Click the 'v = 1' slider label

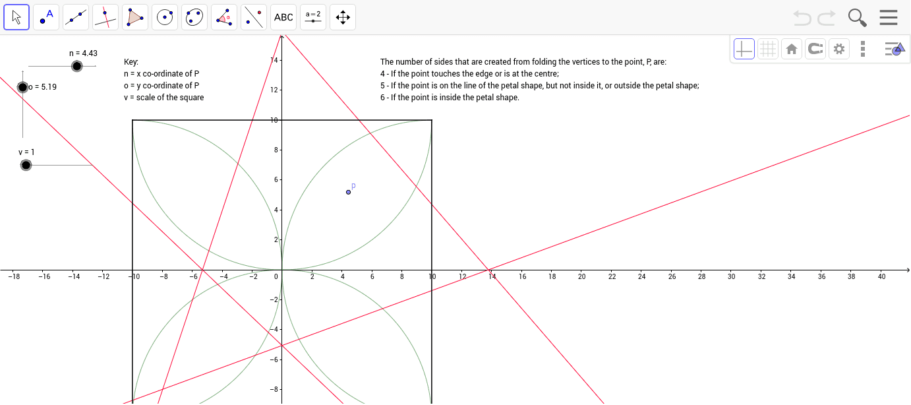click(27, 152)
